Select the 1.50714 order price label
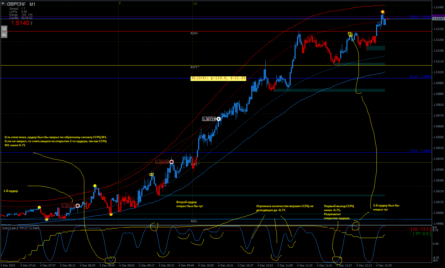The image size is (445, 268). click(209, 119)
